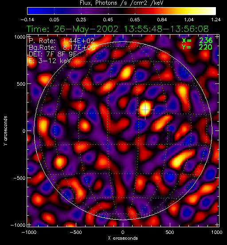Select the green time range text at top

117,29
